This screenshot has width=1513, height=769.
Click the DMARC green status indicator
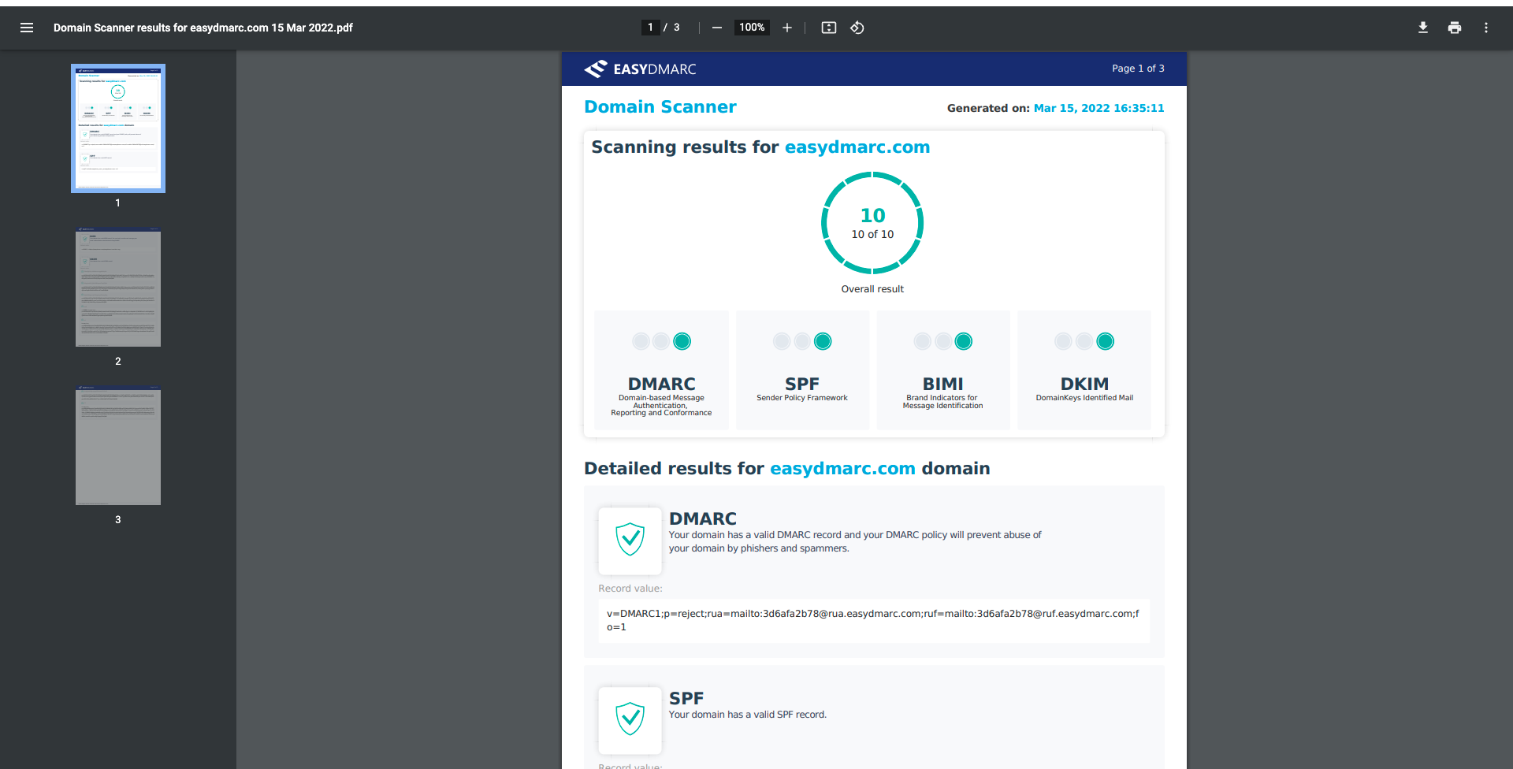tap(682, 341)
